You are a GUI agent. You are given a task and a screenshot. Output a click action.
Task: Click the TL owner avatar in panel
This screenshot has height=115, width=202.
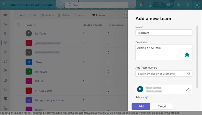(x=140, y=89)
